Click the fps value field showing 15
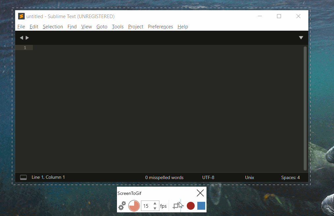The width and height of the screenshot is (334, 216). point(147,206)
